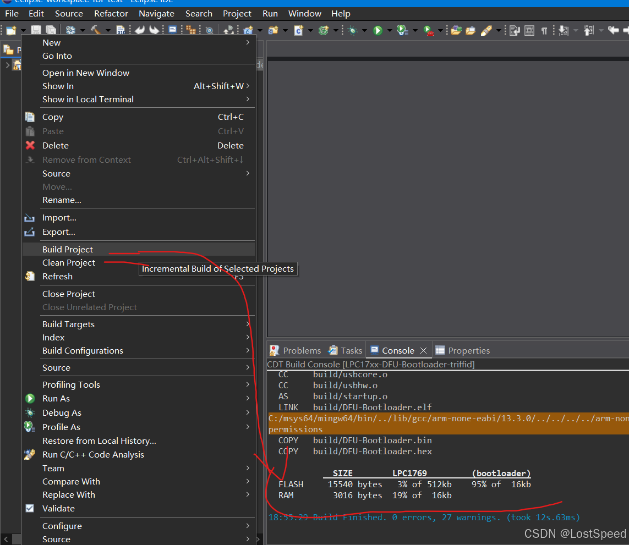Switch to the Tasks tab
This screenshot has width=629, height=545.
[346, 350]
